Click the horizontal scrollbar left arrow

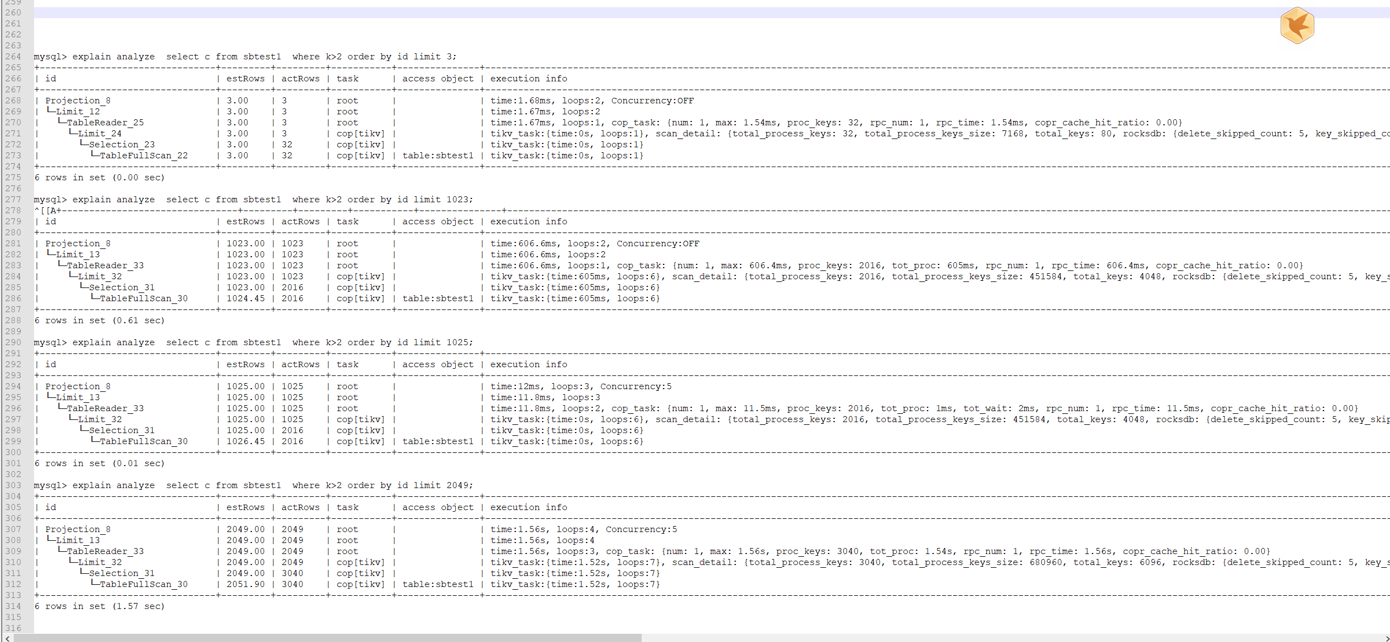pos(7,638)
